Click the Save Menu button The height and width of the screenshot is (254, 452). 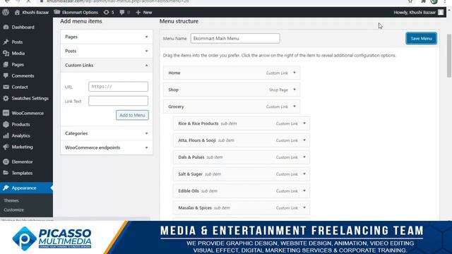(x=421, y=38)
